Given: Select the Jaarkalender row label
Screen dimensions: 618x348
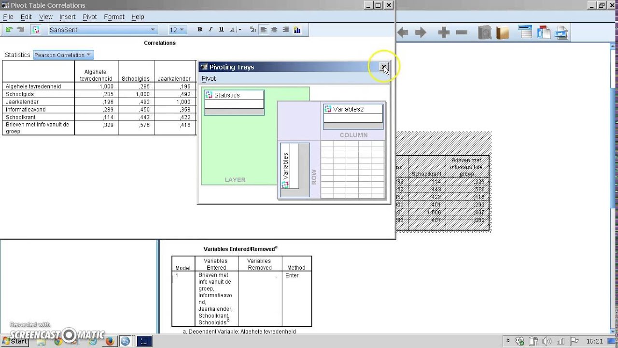Looking at the screenshot, I should pos(39,101).
